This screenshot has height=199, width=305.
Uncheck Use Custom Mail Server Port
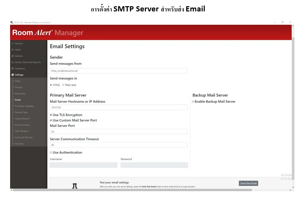[51, 120]
